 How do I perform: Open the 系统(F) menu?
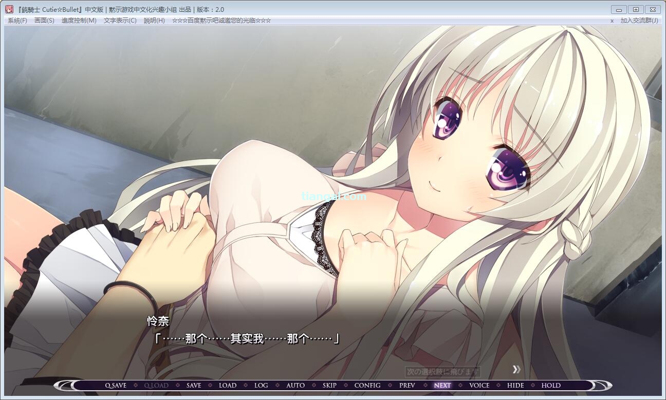[x=17, y=21]
